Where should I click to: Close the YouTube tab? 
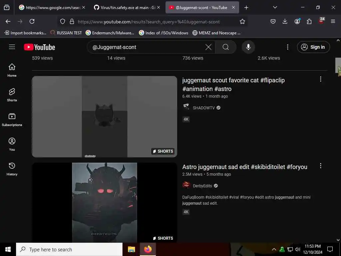[x=233, y=8]
